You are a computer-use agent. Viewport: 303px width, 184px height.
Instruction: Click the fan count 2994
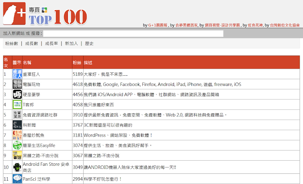pyautogui.click(x=78, y=179)
